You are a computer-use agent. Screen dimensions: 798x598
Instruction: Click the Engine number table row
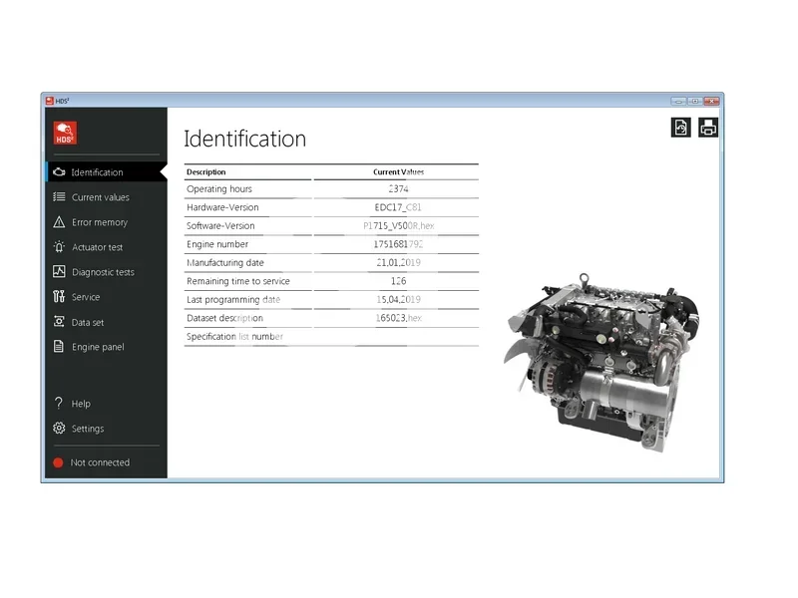pyautogui.click(x=329, y=244)
